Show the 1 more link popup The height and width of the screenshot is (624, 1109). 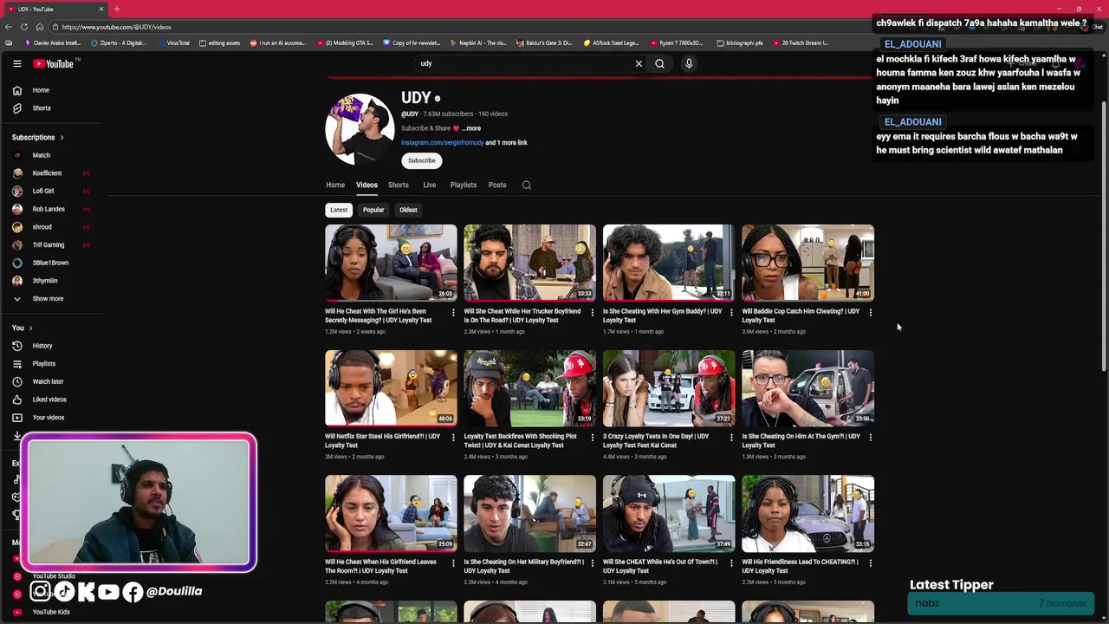click(x=506, y=143)
